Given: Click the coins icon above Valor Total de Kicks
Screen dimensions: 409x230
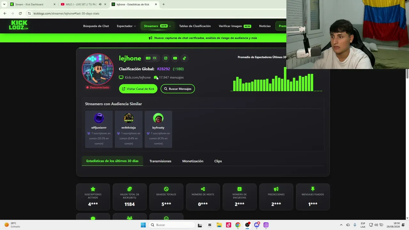Looking at the screenshot, I should click(129, 189).
